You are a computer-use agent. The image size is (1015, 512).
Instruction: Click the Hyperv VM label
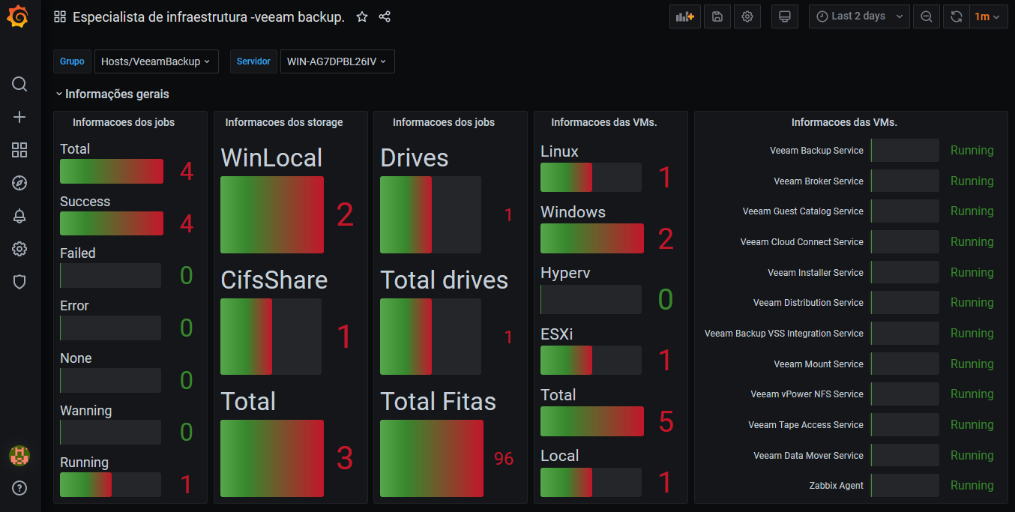[565, 273]
